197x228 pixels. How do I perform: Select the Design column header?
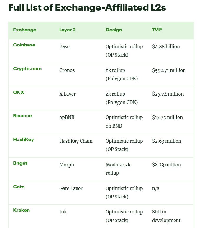coord(114,30)
